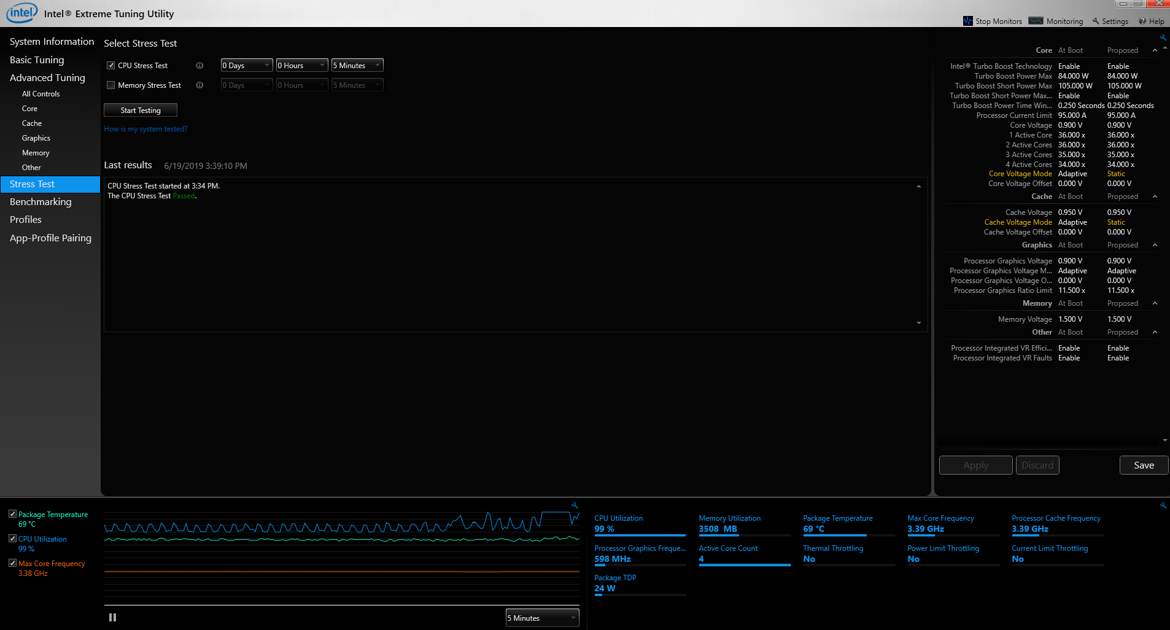The height and width of the screenshot is (630, 1170).
Task: Open System Information page
Action: pos(52,41)
